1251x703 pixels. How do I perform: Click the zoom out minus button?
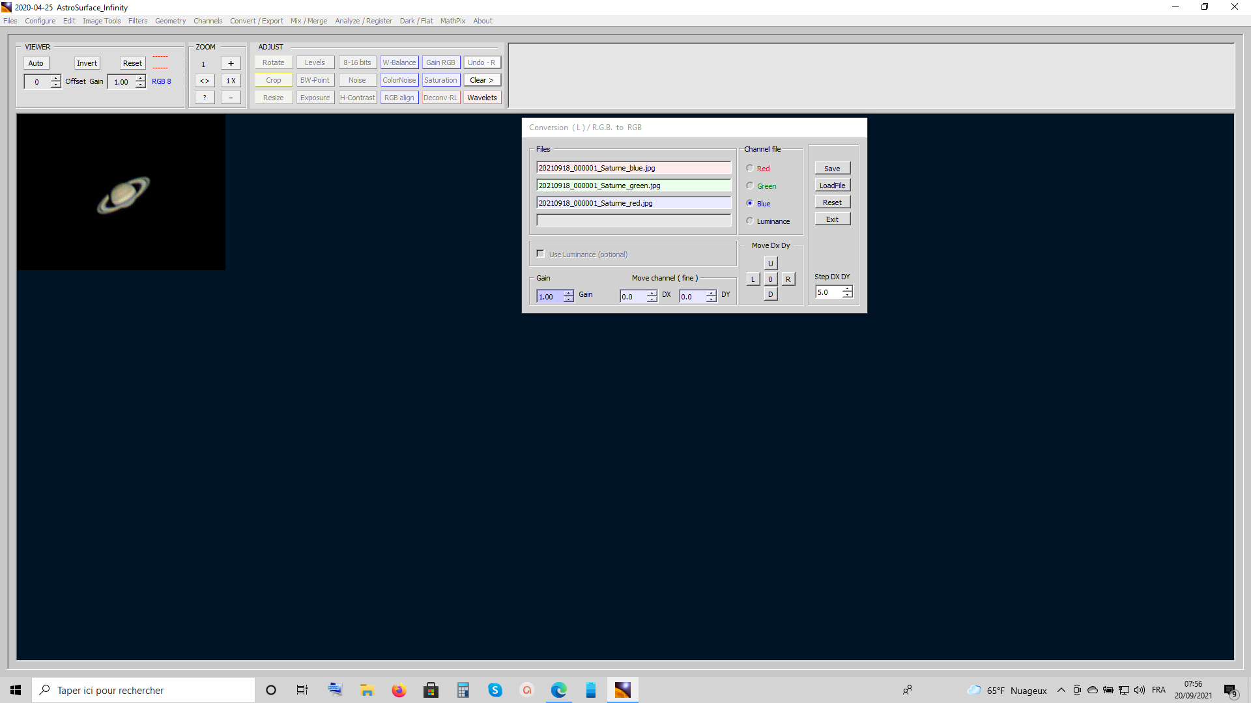pyautogui.click(x=231, y=98)
